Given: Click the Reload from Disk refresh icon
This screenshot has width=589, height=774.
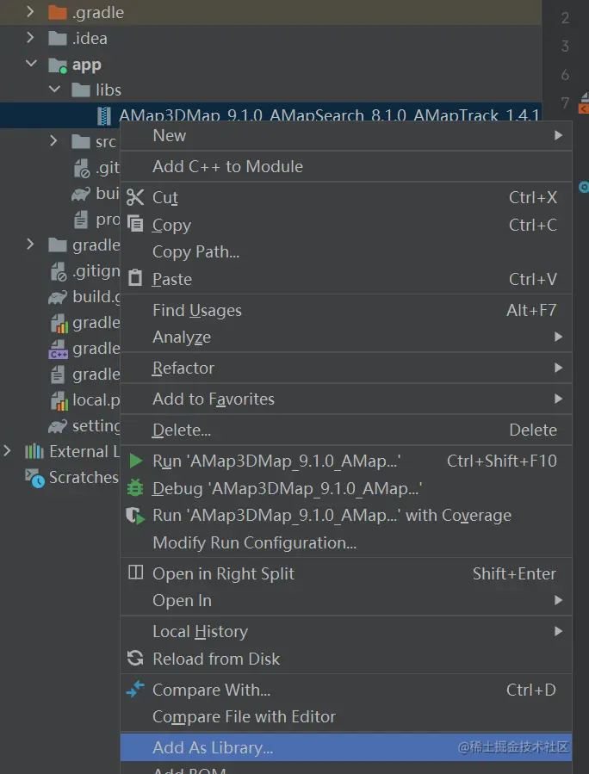Looking at the screenshot, I should point(135,659).
